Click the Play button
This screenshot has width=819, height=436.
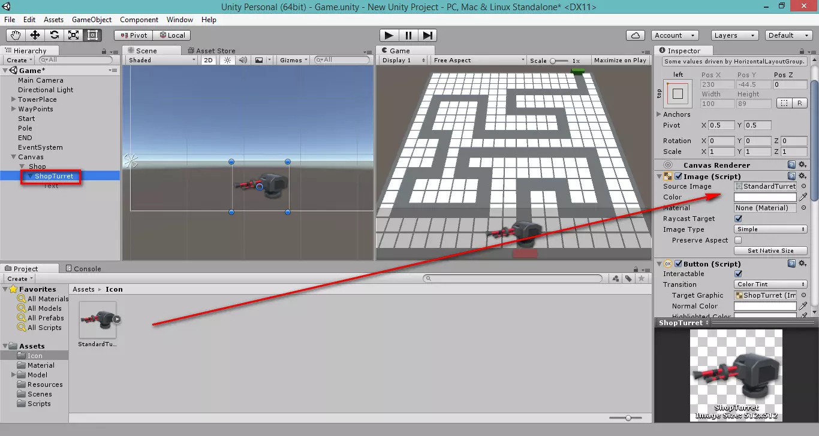click(389, 35)
